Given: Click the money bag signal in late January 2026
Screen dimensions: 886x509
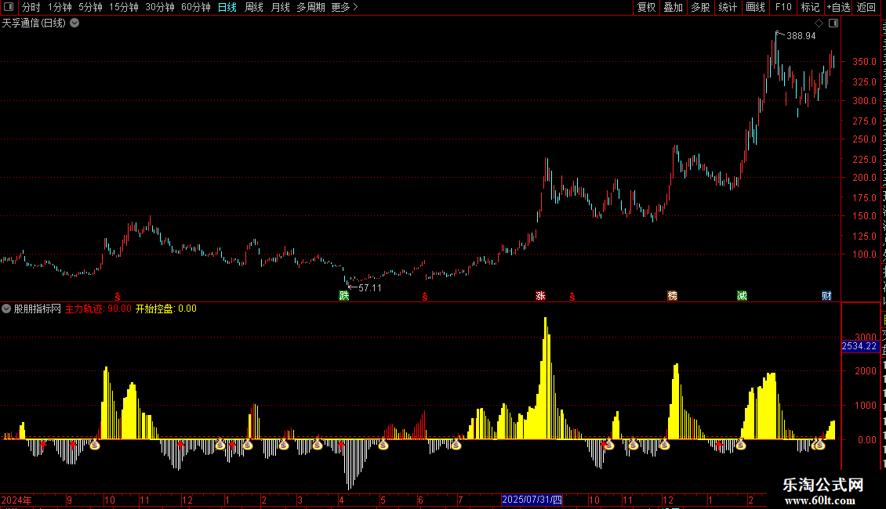Looking at the screenshot, I should (740, 445).
